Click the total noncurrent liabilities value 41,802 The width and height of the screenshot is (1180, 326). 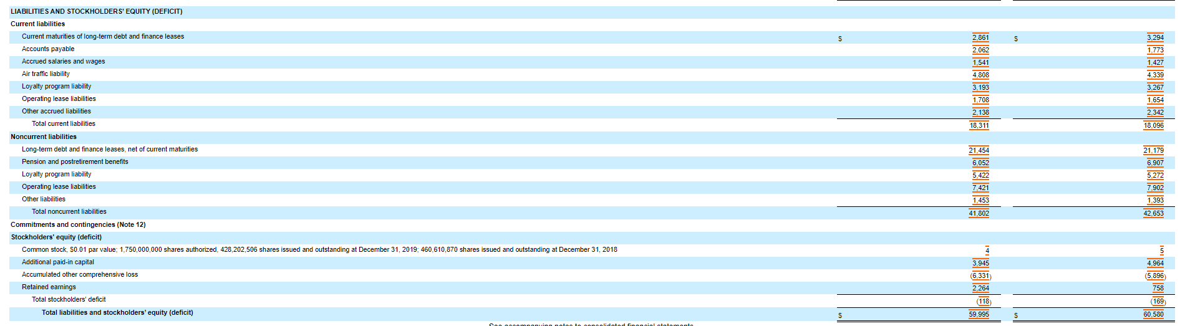979,213
